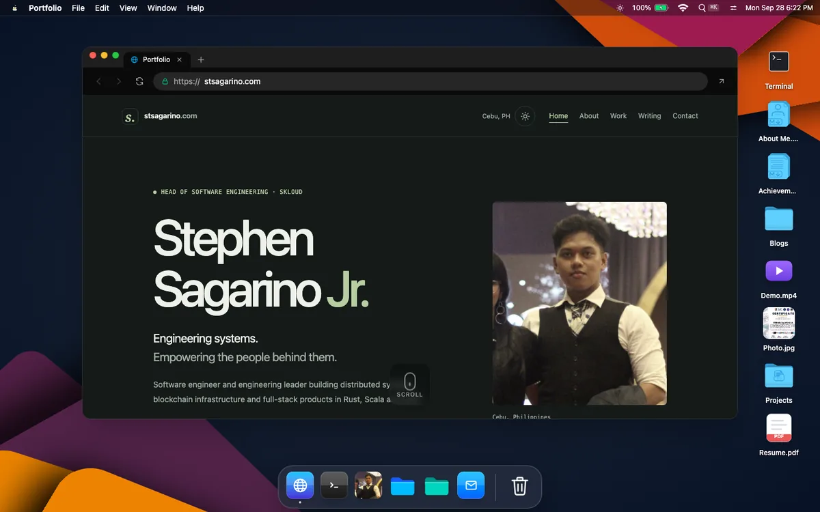Close the Portfolio tab
The image size is (820, 512).
pyautogui.click(x=179, y=59)
